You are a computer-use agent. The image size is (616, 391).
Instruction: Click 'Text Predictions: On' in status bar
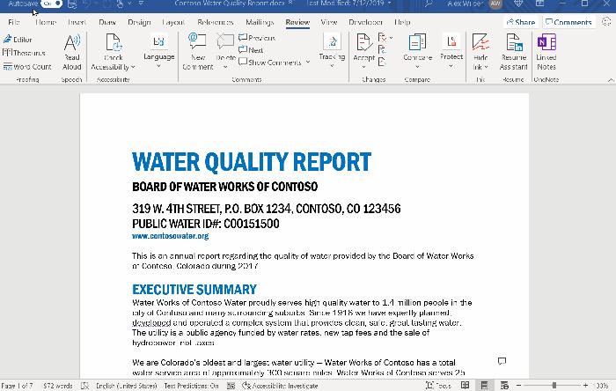[191, 386]
